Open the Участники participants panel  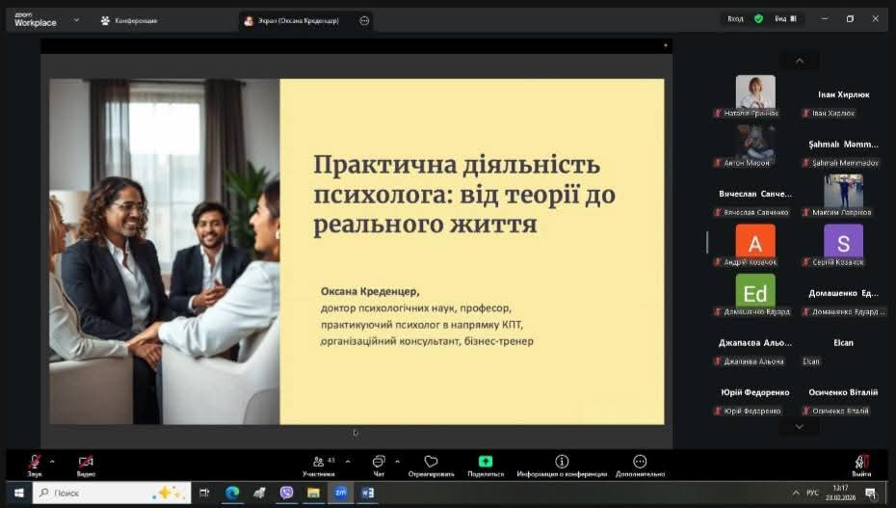(318, 463)
